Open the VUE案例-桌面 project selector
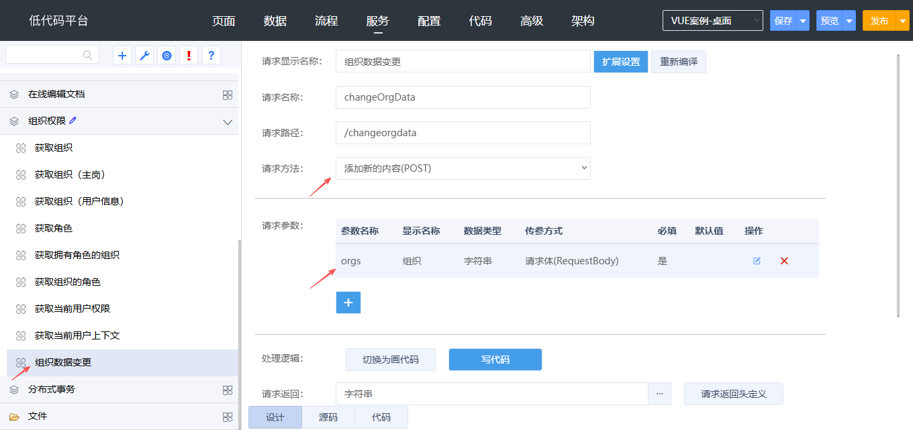This screenshot has width=913, height=430. click(x=712, y=21)
